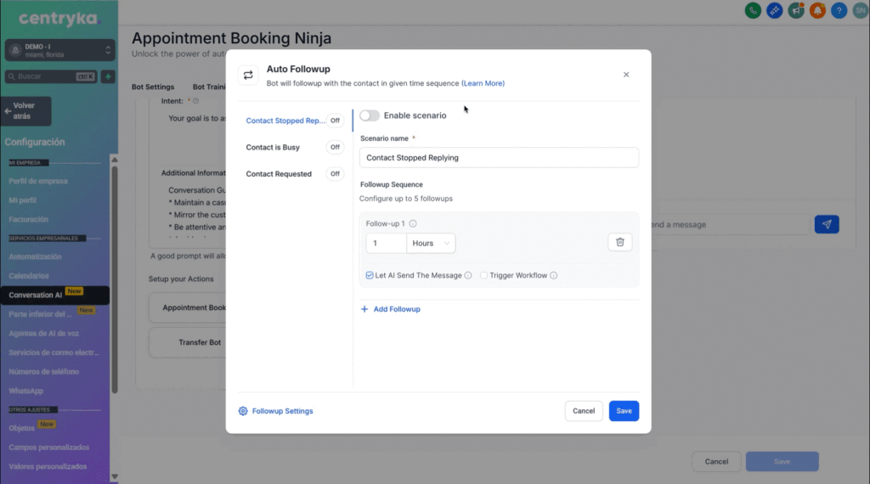Click the green phone icon in header

coord(753,10)
